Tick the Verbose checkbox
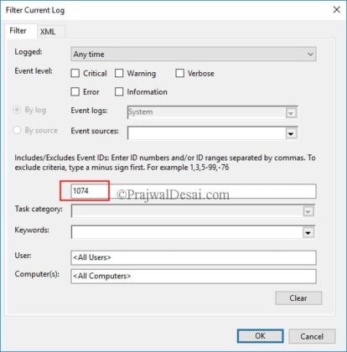Viewport: 347px width, 352px height. [179, 73]
